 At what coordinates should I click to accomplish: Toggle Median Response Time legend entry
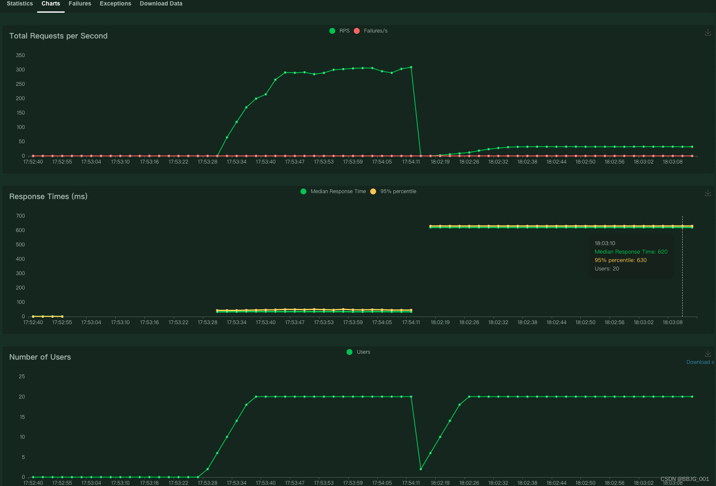(333, 191)
